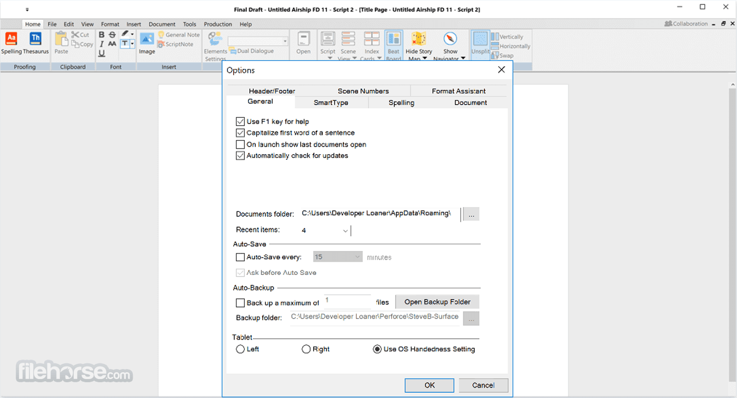Image resolution: width=737 pixels, height=398 pixels.
Task: Cancel the Options dialog
Action: pyautogui.click(x=483, y=385)
